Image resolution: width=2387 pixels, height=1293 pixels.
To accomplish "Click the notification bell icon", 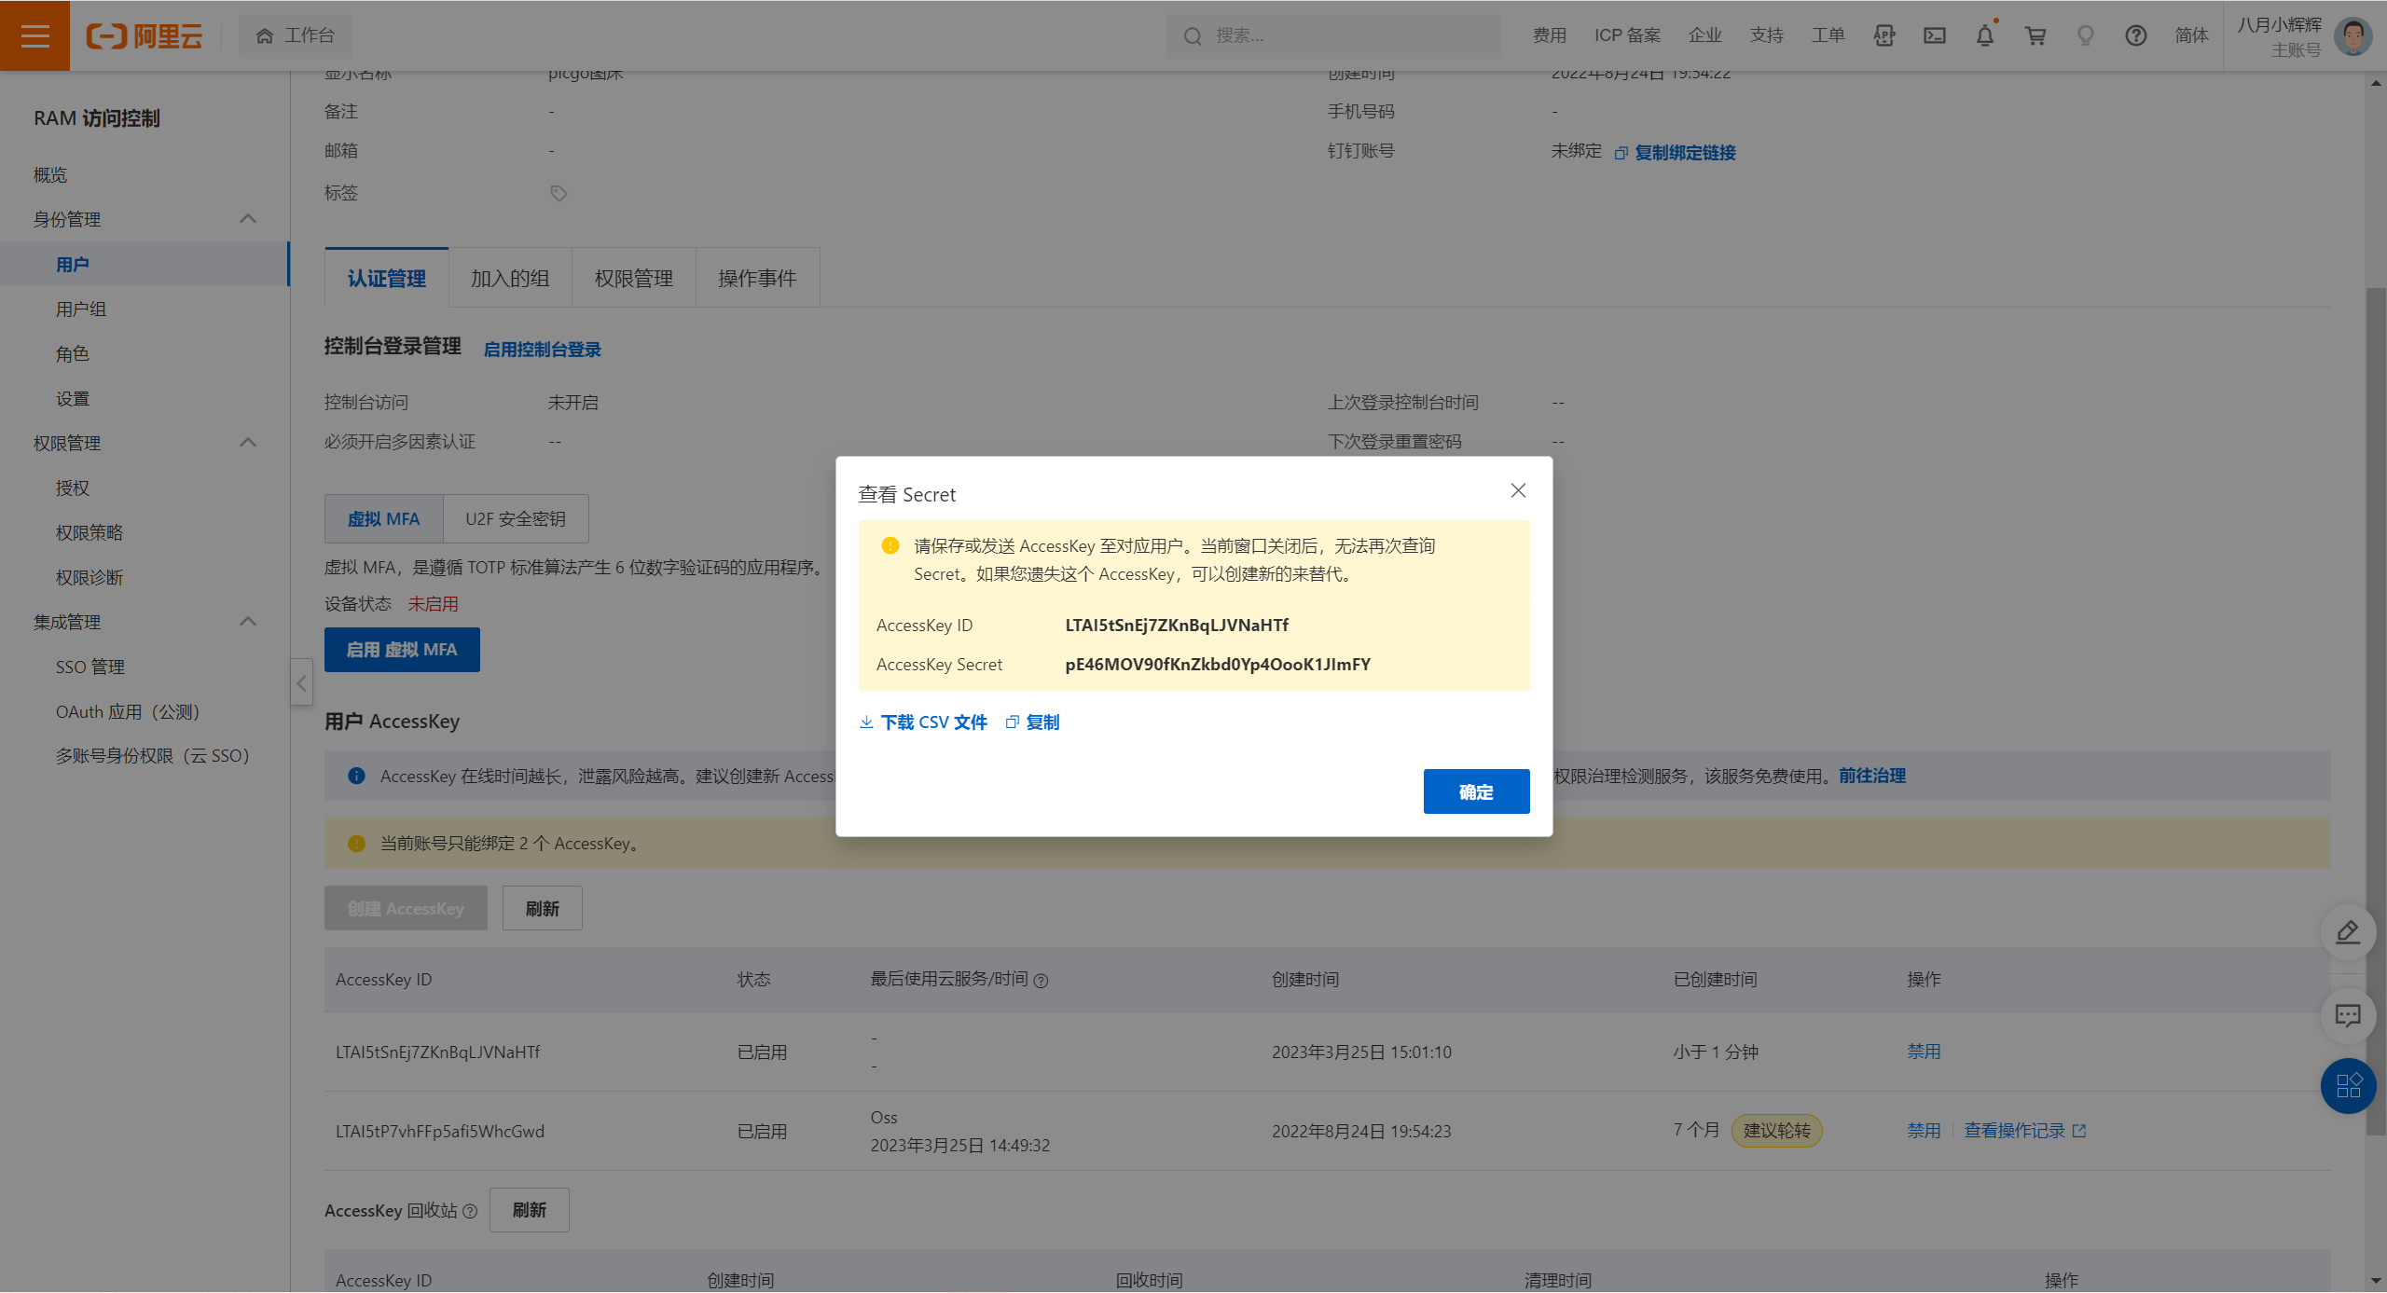I will [x=1985, y=35].
